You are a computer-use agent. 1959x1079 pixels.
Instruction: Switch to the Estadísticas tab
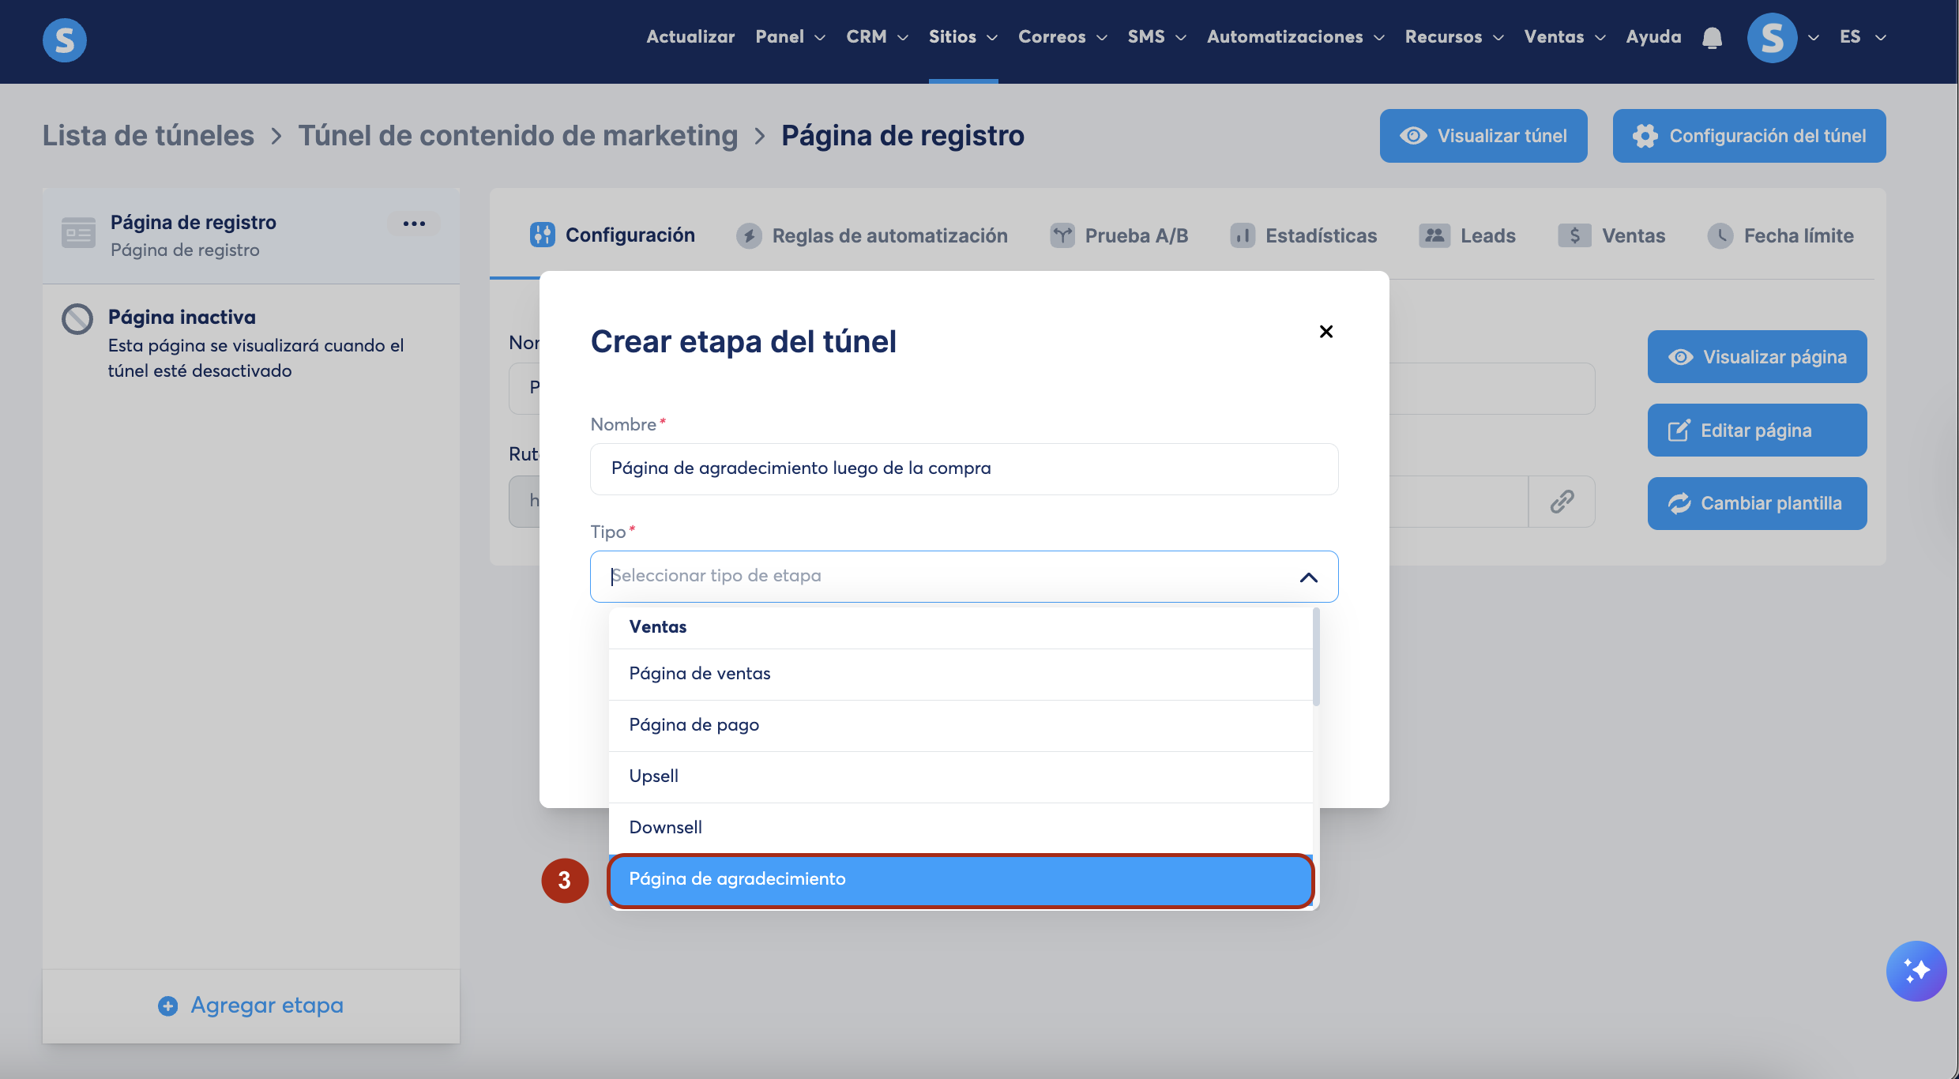[x=1303, y=235]
